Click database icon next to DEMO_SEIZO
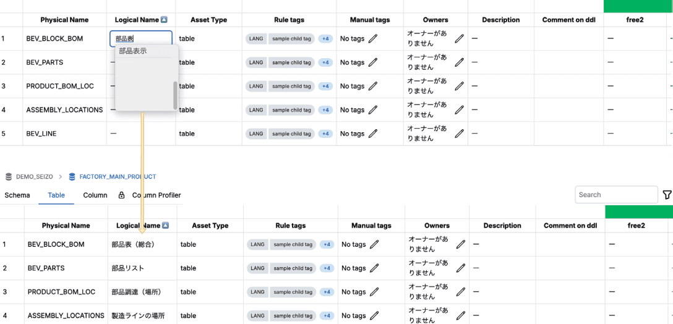 point(9,177)
